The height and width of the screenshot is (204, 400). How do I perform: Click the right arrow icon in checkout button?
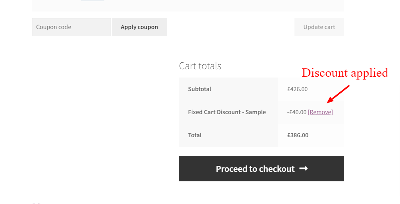pos(304,169)
